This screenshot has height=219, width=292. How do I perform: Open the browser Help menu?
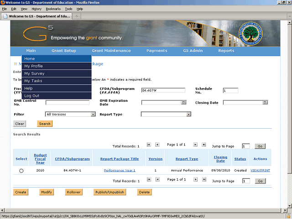[80, 9]
